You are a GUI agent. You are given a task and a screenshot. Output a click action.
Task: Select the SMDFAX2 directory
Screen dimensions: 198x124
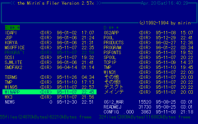click(49, 67)
